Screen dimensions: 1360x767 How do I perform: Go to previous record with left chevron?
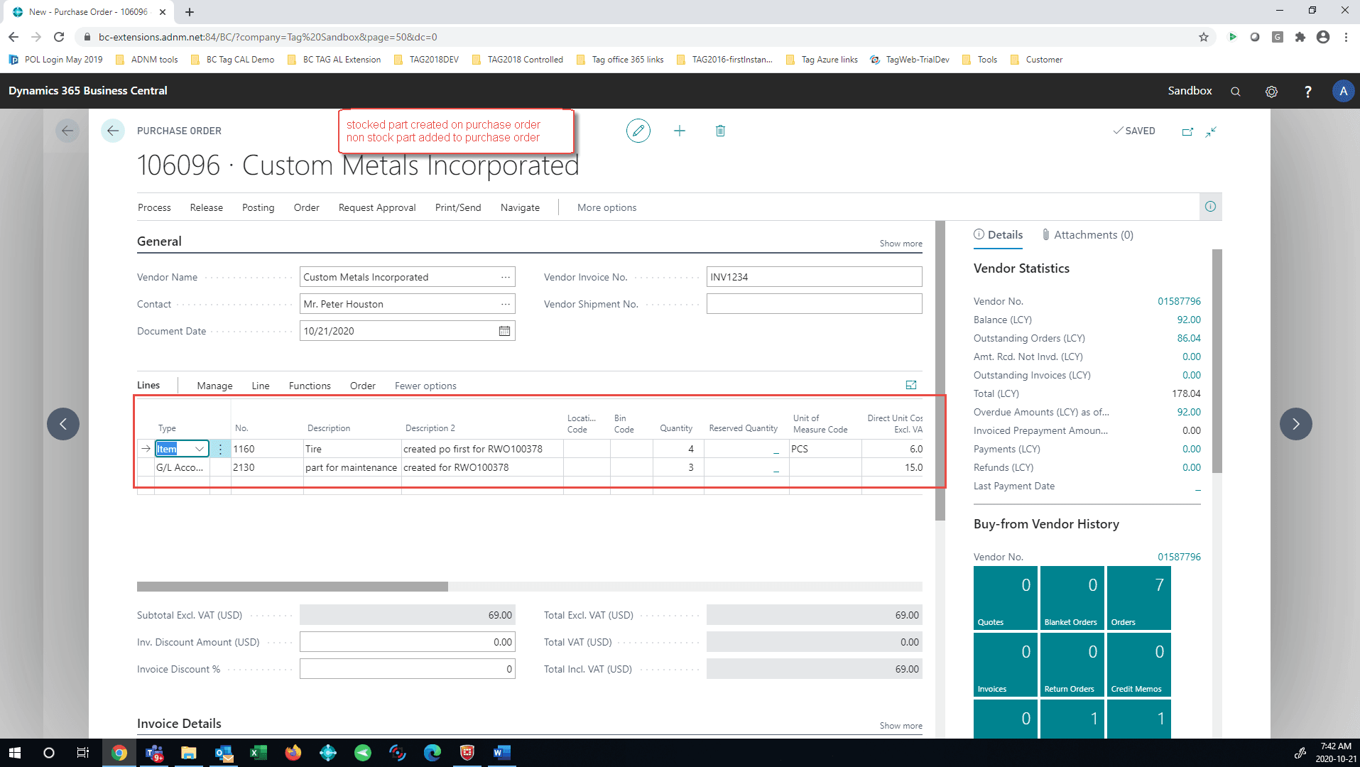63,424
